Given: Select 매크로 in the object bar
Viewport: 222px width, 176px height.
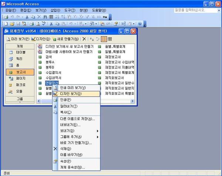Looking at the screenshot, I should tap(20, 85).
